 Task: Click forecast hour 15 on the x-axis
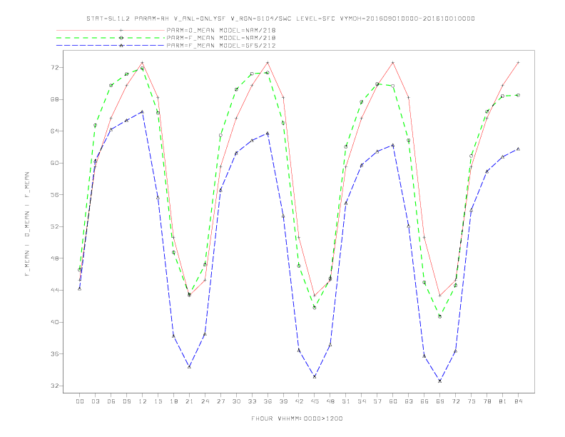[158, 401]
